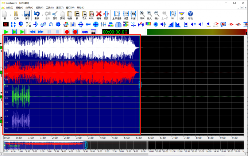248x156 pixels.
Task: Click the blue U-turn reverse effect icon
Action: pos(51,24)
